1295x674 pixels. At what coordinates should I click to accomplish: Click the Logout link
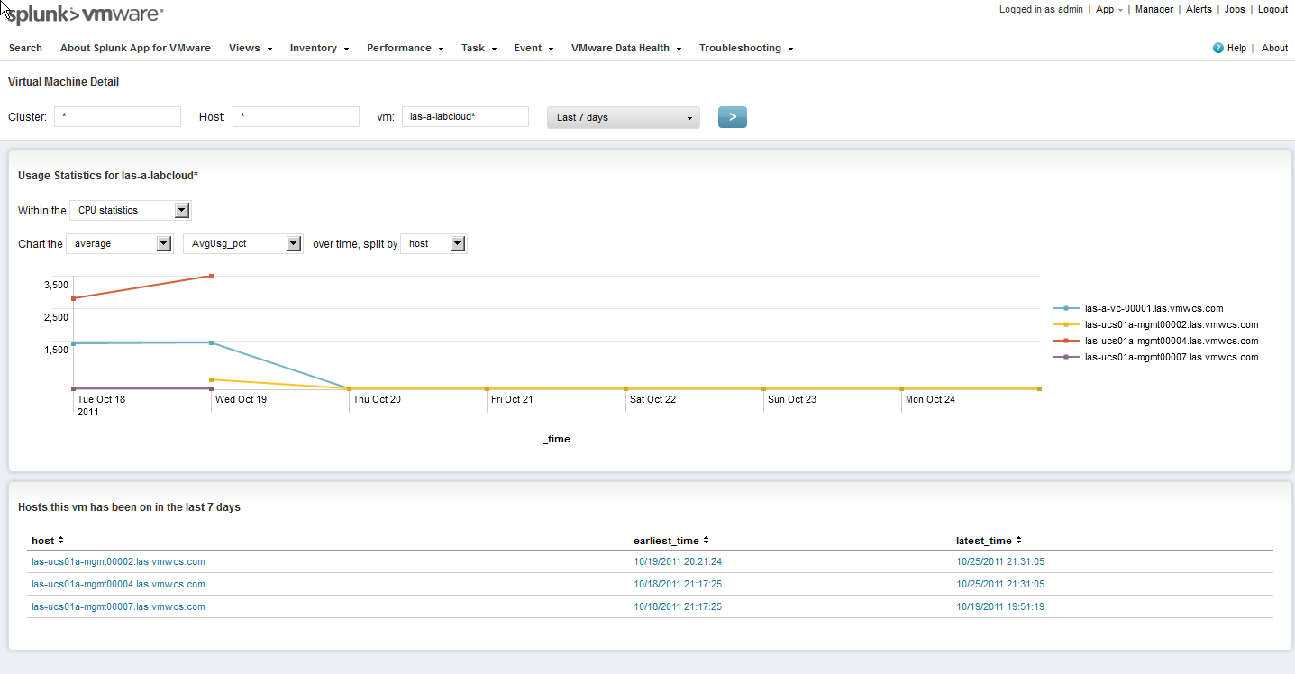click(1272, 9)
